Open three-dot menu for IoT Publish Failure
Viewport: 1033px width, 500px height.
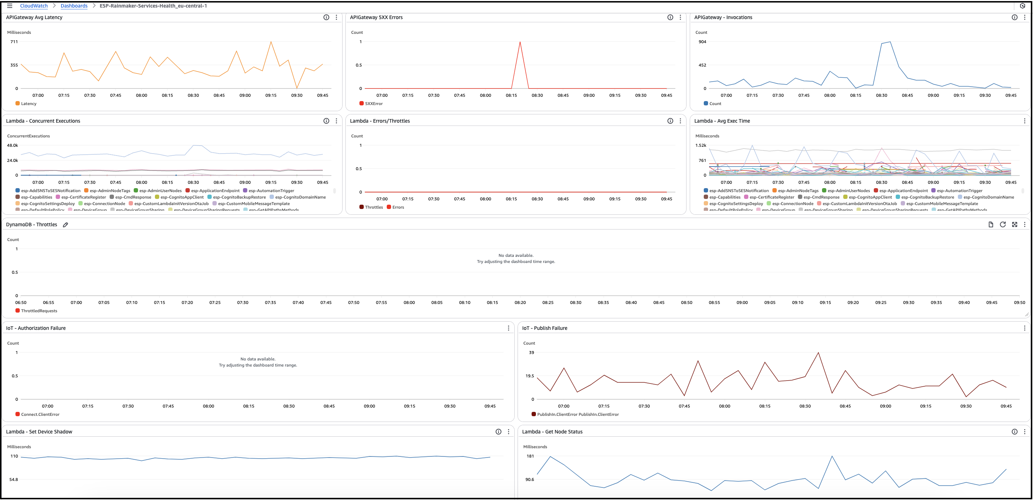(1025, 328)
